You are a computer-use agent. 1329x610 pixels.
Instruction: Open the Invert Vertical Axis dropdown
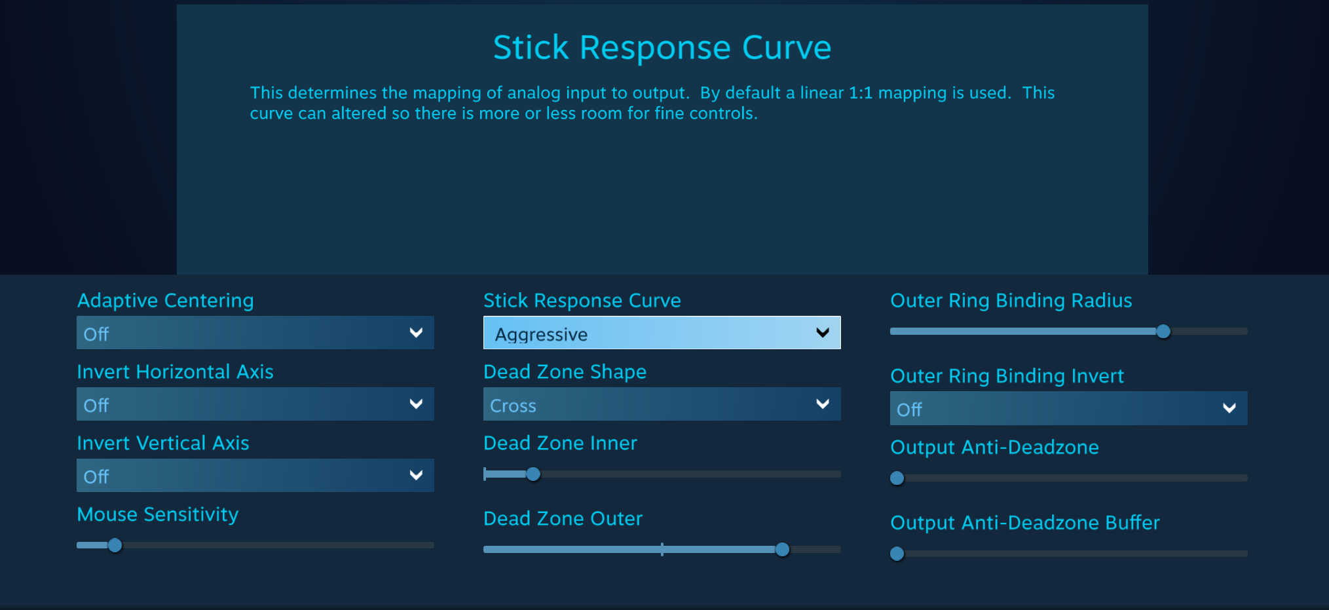[255, 476]
